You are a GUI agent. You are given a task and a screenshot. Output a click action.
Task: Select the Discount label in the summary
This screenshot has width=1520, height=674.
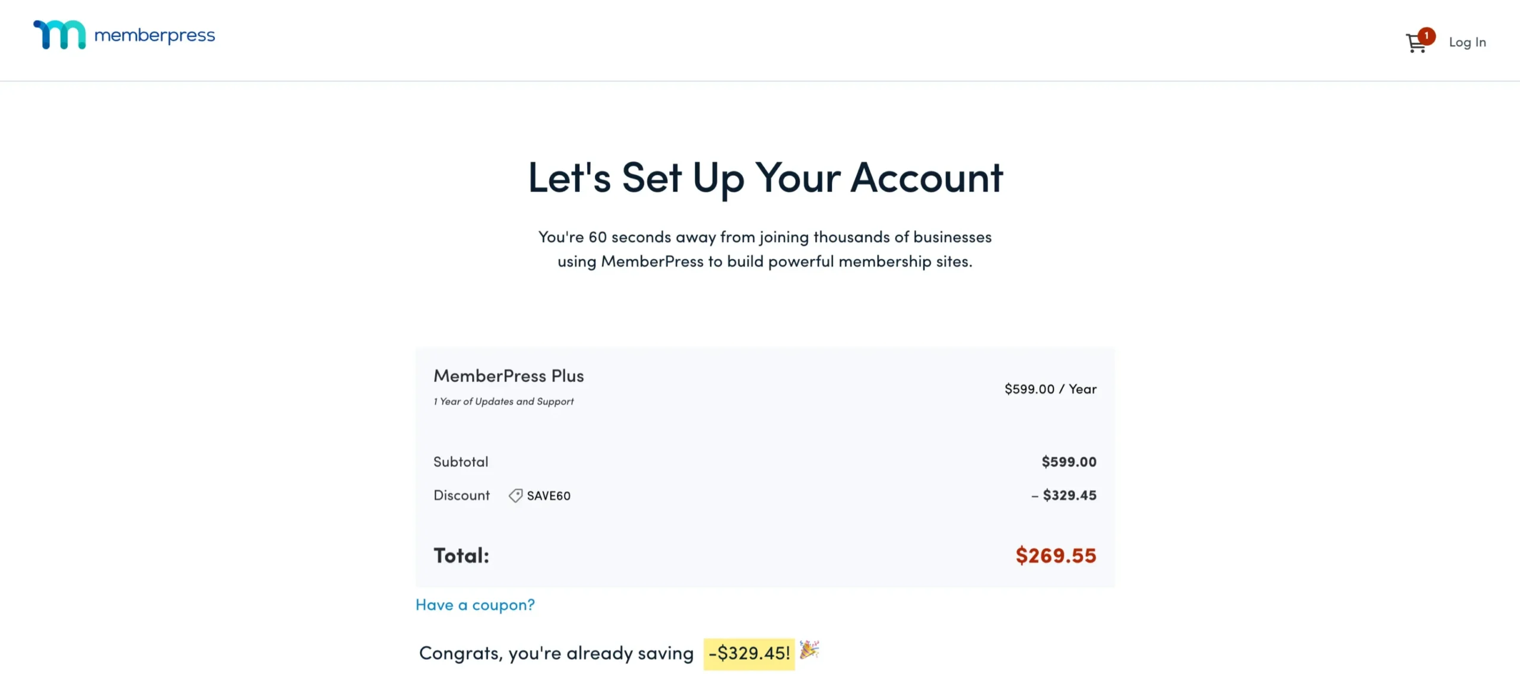461,495
